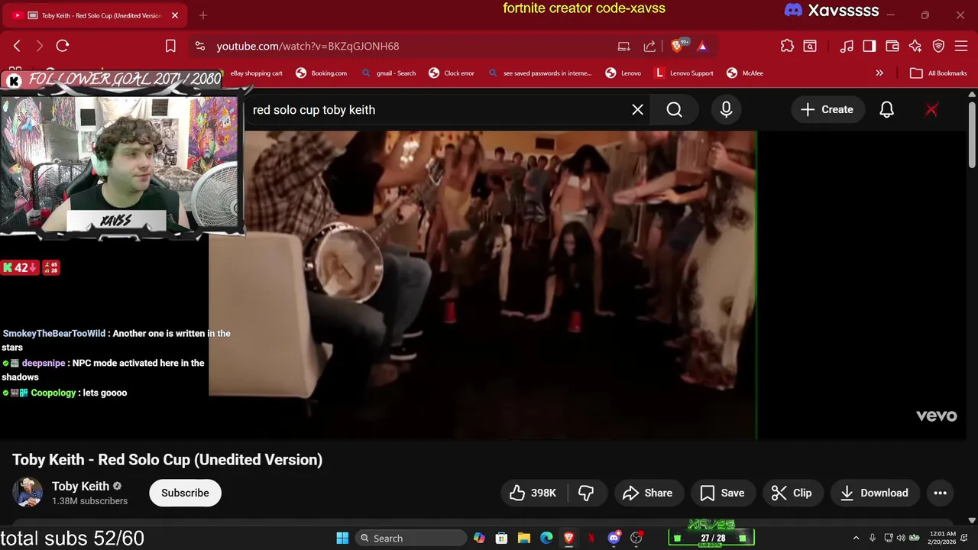Bookmark this page with the bookmark icon
Image resolution: width=978 pixels, height=550 pixels.
tap(170, 46)
